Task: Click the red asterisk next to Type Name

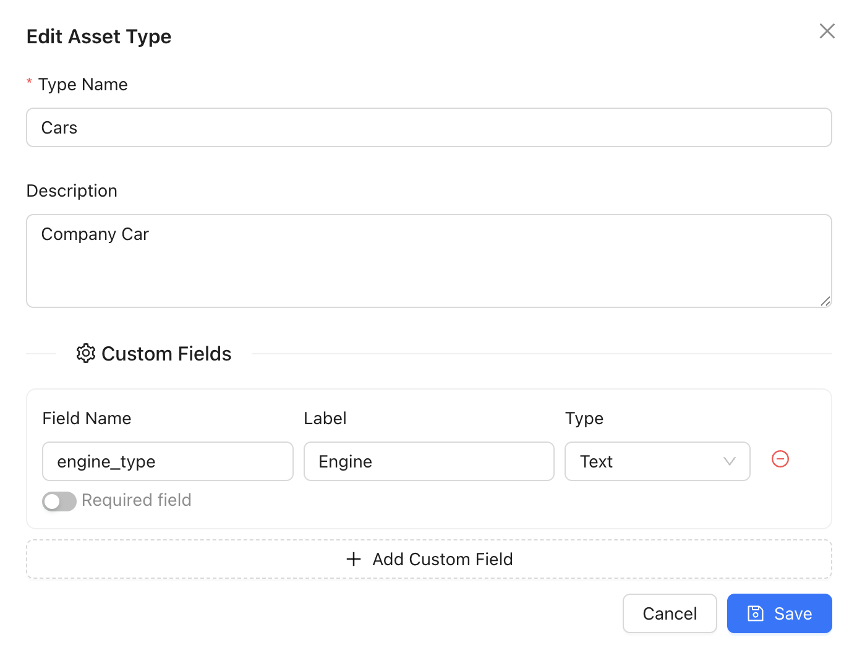Action: pyautogui.click(x=29, y=82)
